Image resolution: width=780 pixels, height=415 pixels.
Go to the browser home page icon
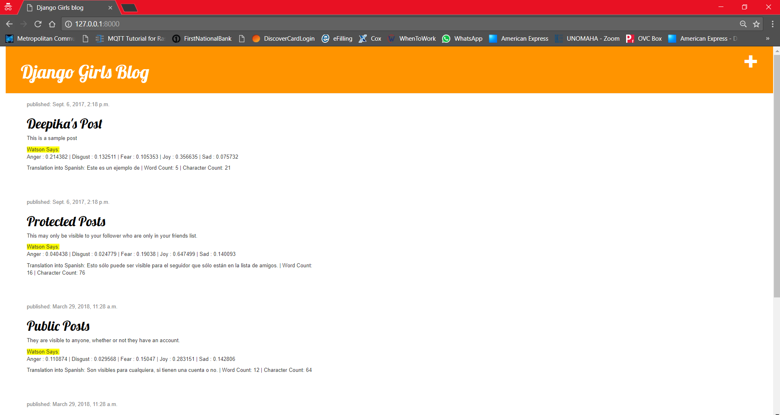coord(52,24)
